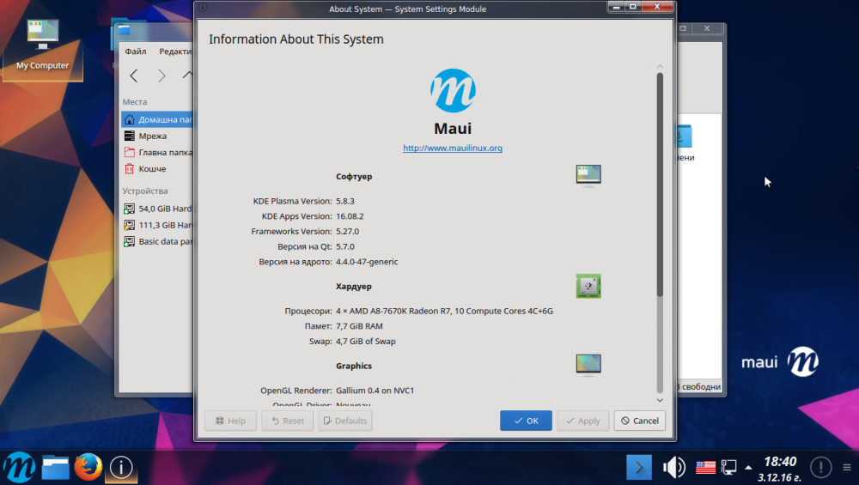
Task: Open the panel hamburger settings menu
Action: coord(847,468)
